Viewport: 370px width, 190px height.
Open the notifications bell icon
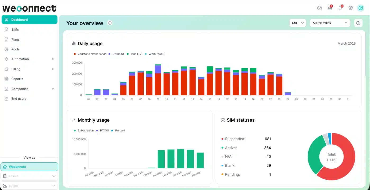point(340,8)
